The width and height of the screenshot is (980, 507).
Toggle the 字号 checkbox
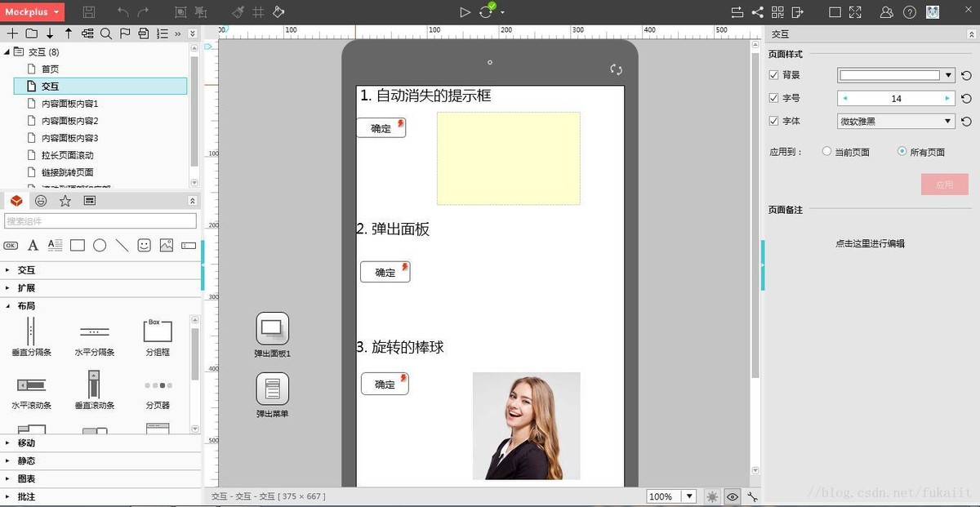774,98
